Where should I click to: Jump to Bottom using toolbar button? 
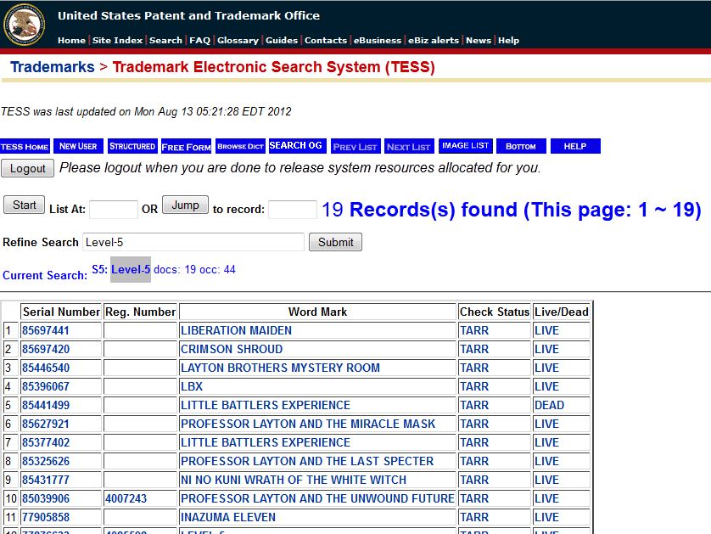pyautogui.click(x=522, y=146)
